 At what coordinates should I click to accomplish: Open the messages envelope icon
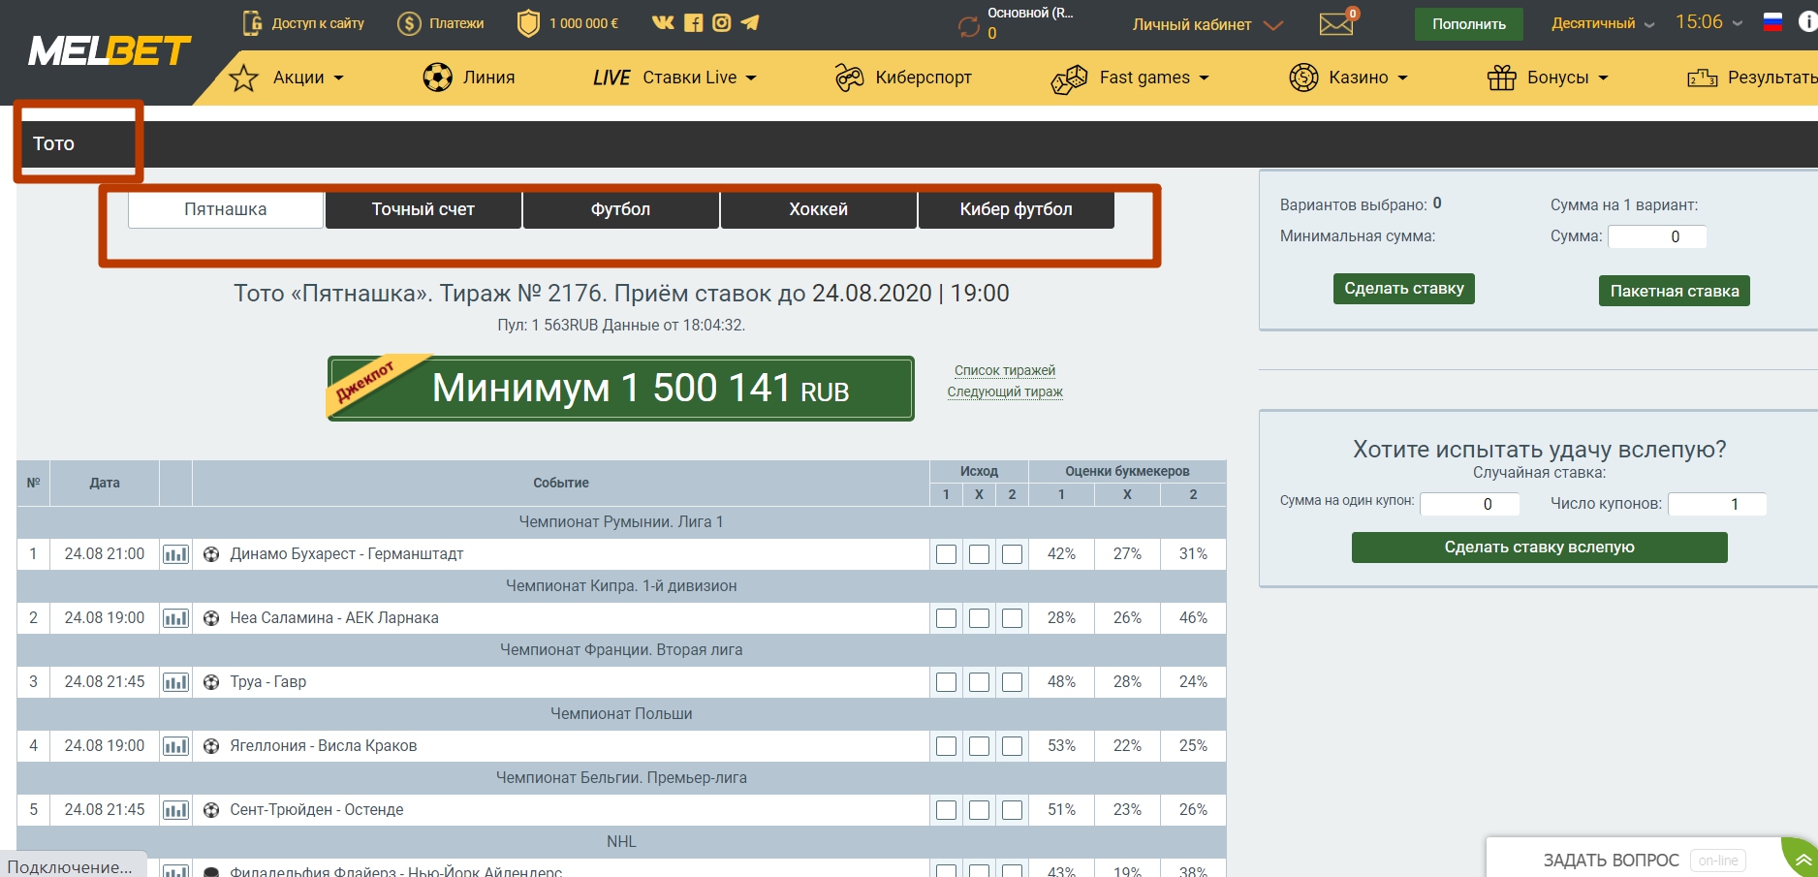[x=1336, y=23]
